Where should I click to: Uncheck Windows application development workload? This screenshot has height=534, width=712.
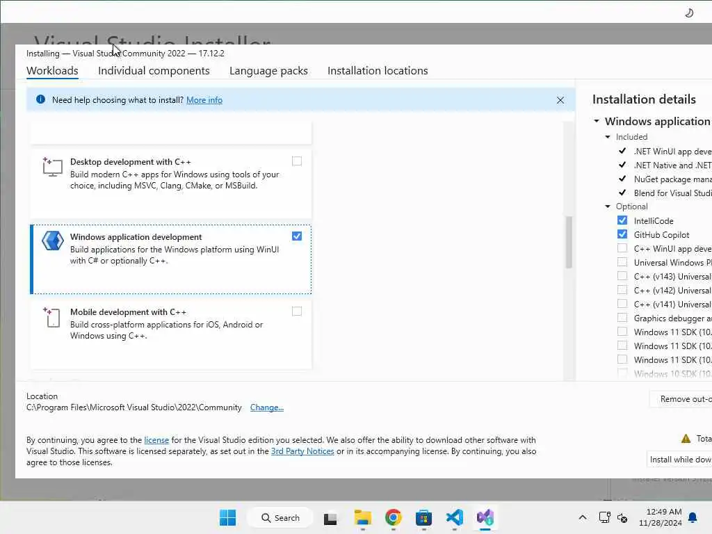[x=297, y=236]
